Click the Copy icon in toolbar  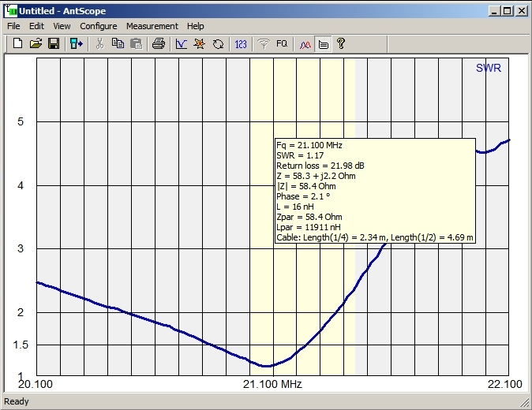[x=118, y=43]
